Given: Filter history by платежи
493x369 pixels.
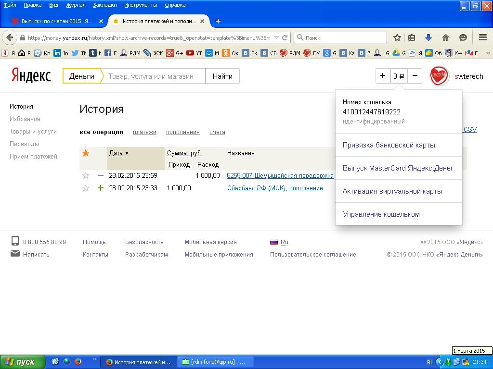Looking at the screenshot, I should [144, 132].
